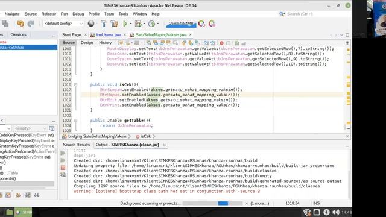Viewport: 386px width, 217px height.
Task: Open the <empty> filter dropdown in Navigator
Action: (30, 128)
